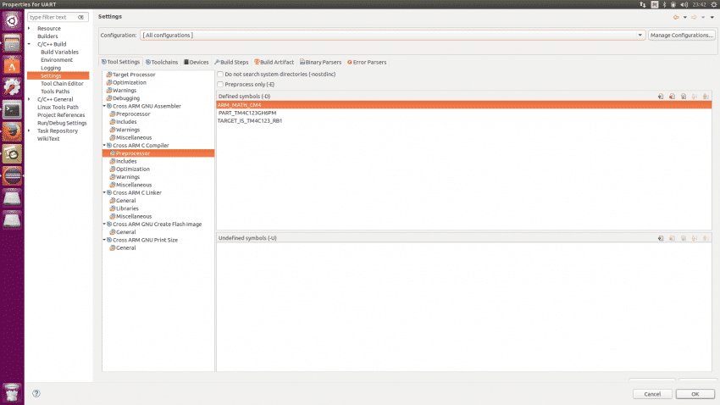Open the dialog view menu arrow

click(x=712, y=18)
